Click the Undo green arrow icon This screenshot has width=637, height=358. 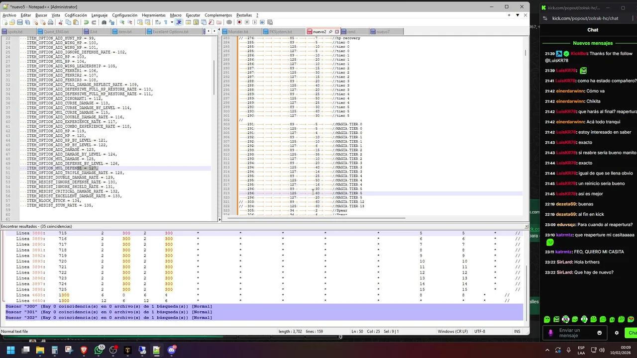[x=86, y=22]
